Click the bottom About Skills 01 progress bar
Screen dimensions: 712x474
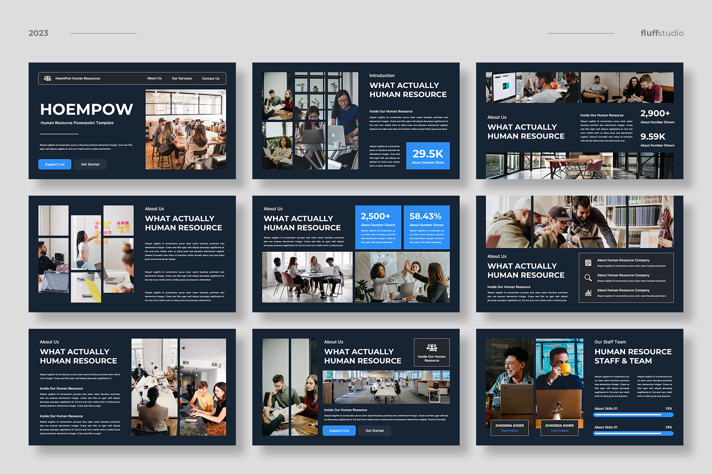tap(633, 433)
